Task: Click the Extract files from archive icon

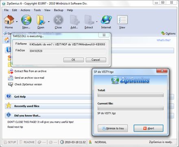Action: pyautogui.click(x=11, y=71)
